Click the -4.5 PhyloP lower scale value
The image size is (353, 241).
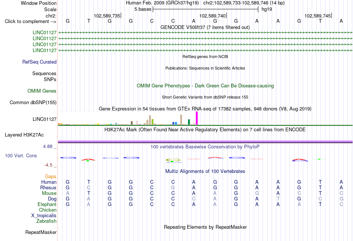48,166
